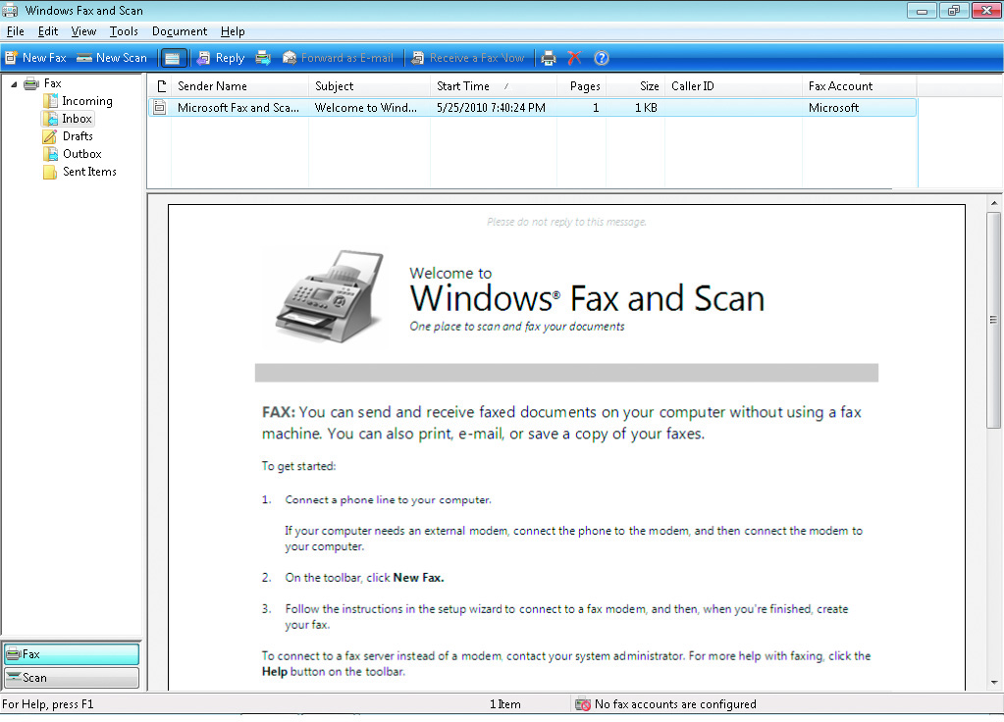
Task: Toggle the preview pane icon
Action: [172, 58]
